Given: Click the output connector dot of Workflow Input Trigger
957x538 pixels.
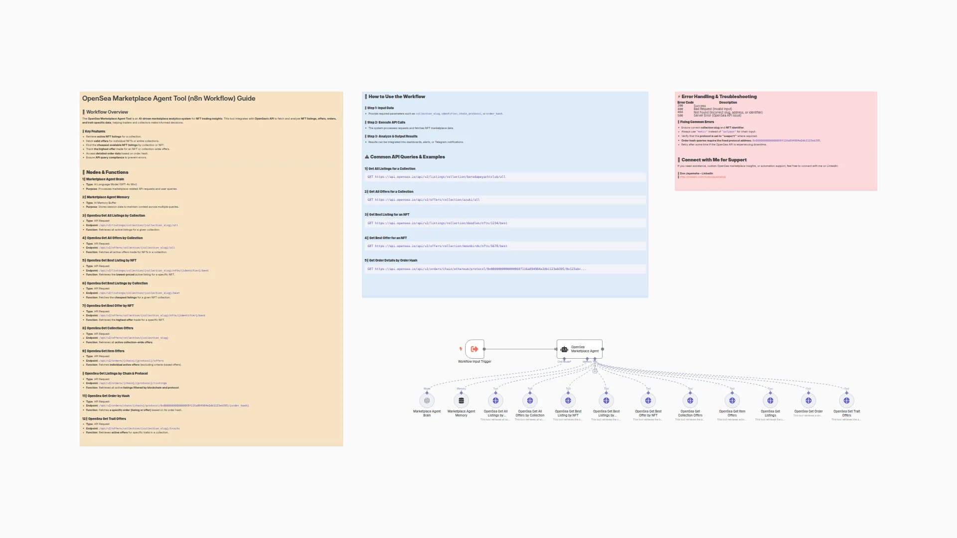Looking at the screenshot, I should tap(484, 349).
